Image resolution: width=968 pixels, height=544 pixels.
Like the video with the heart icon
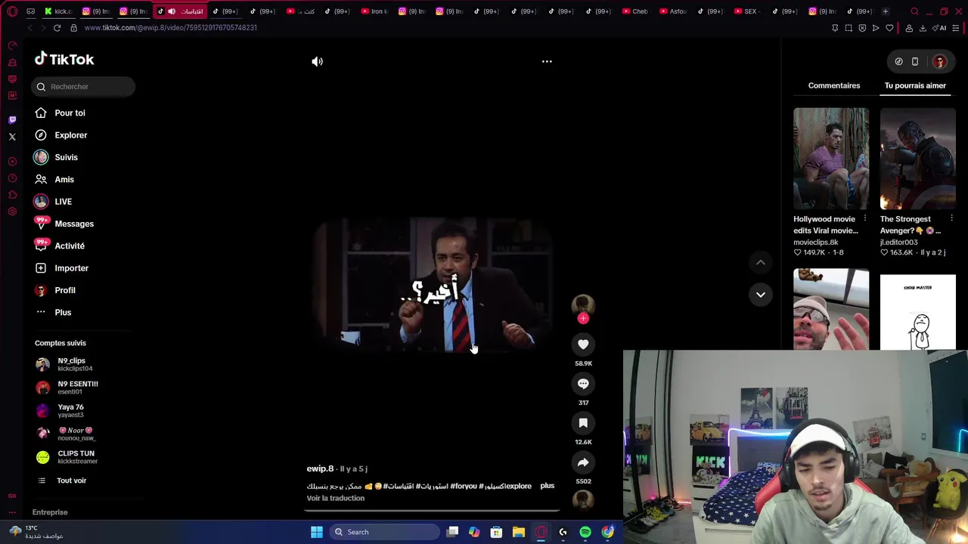[583, 345]
